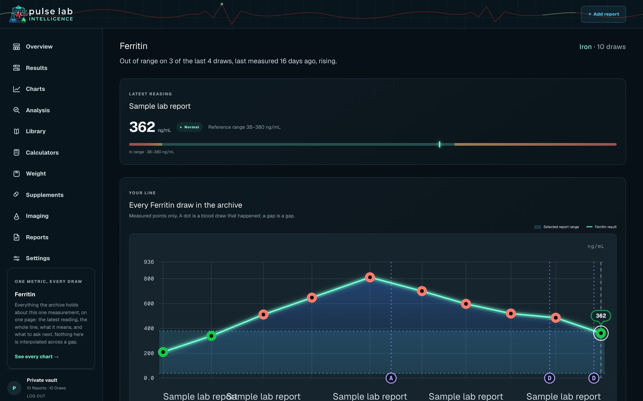Click the Library book icon
This screenshot has height=401, width=643.
click(x=16, y=131)
